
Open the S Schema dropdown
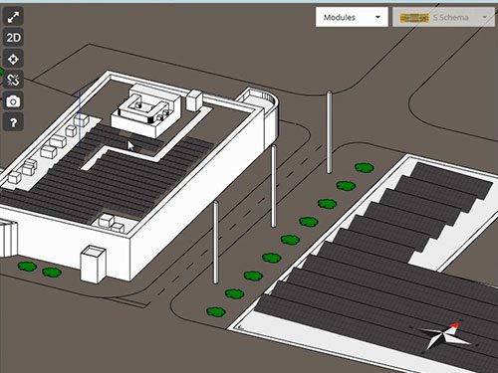point(443,17)
